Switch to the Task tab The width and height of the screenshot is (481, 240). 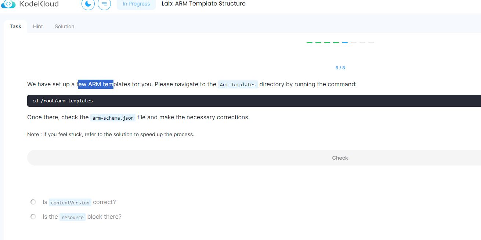pyautogui.click(x=15, y=26)
